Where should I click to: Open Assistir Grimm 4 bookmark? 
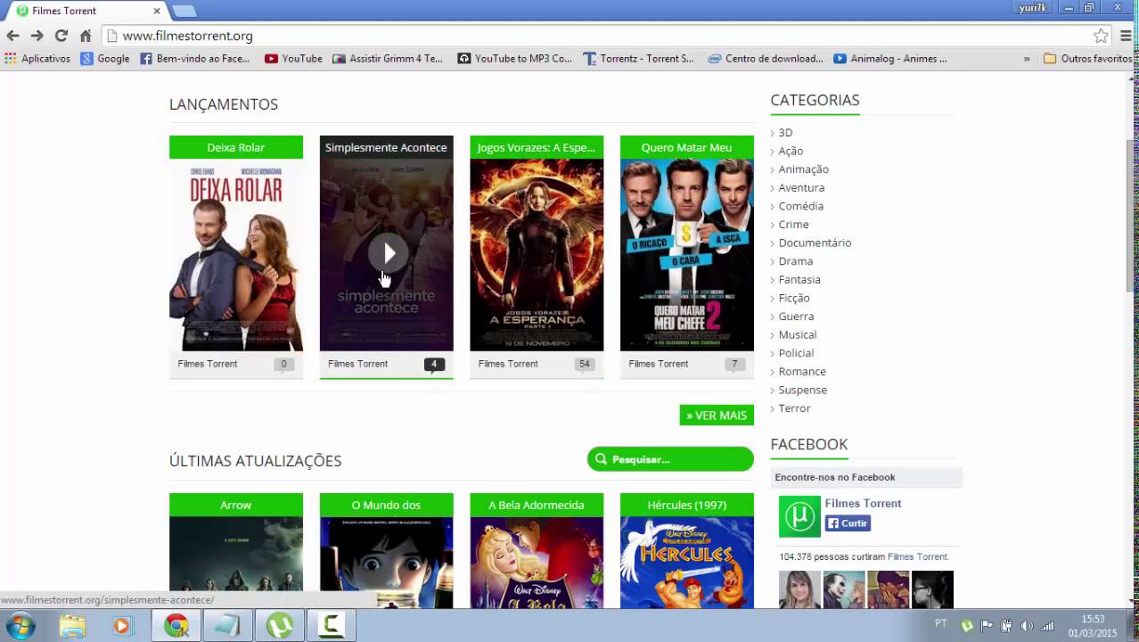pyautogui.click(x=388, y=59)
